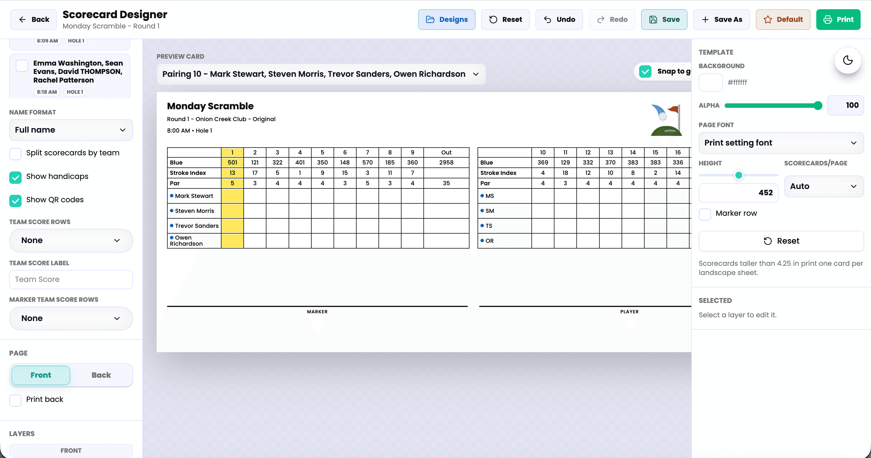Open the Page Font dropdown

pyautogui.click(x=781, y=143)
